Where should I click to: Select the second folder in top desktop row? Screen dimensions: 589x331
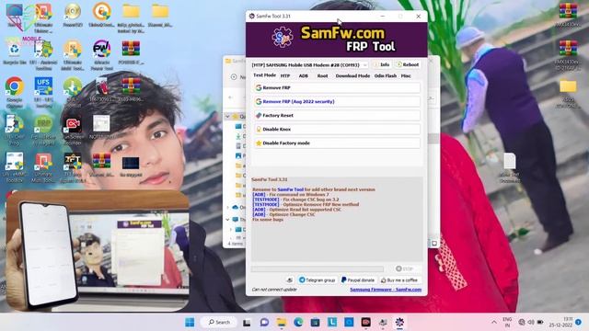pyautogui.click(x=160, y=16)
